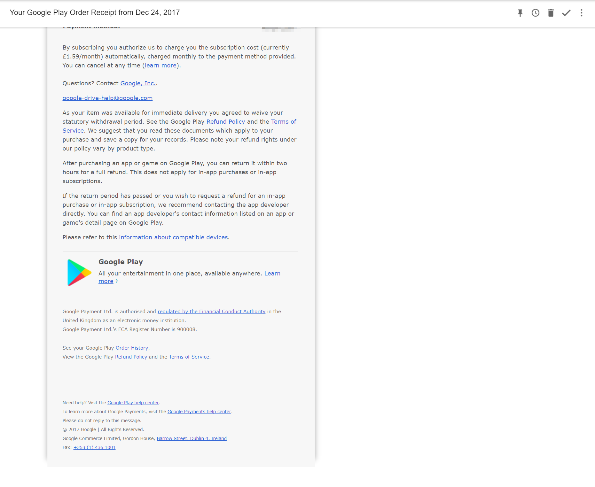View the Google Play Order History
This screenshot has width=595, height=487.
tap(132, 348)
